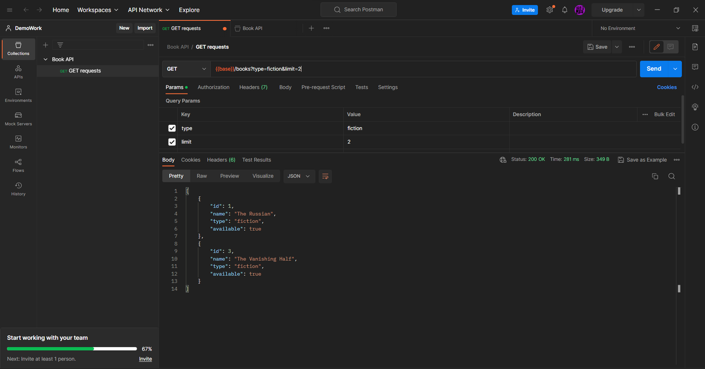Open the user avatar menu
Screen dimensions: 705x369
(579, 10)
